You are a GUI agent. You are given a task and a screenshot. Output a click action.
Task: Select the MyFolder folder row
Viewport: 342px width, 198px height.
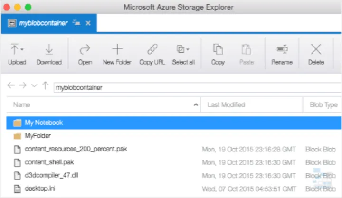tap(38, 136)
